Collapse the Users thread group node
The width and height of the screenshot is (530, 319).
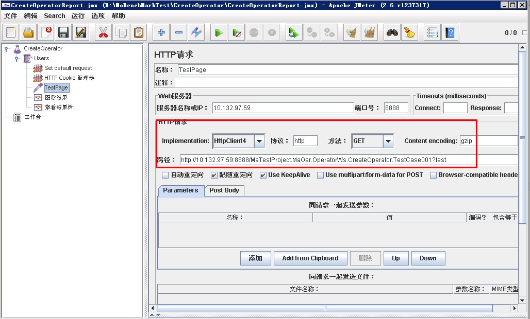coord(16,58)
